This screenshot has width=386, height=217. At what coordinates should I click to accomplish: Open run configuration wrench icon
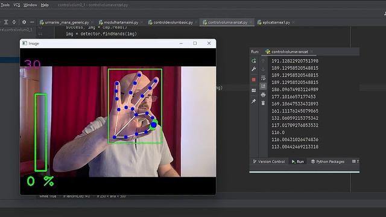(253, 69)
